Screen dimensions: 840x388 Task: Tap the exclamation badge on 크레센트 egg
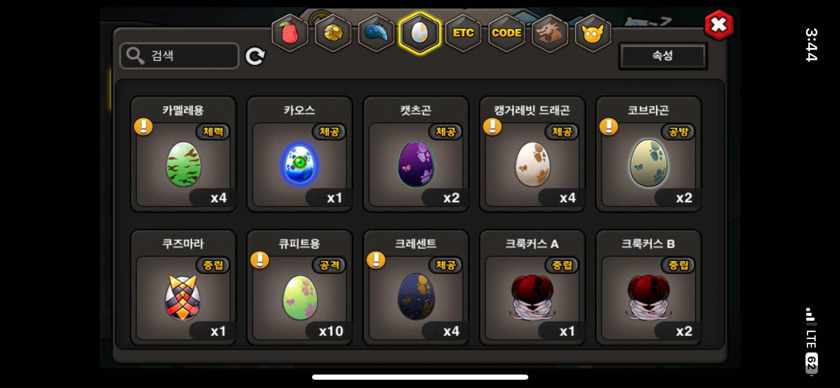click(x=376, y=260)
